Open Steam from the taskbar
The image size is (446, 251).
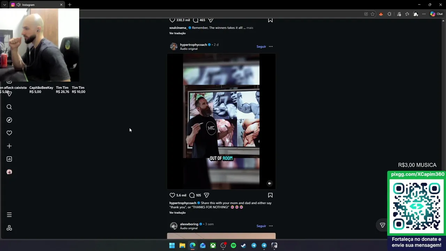[x=244, y=245]
